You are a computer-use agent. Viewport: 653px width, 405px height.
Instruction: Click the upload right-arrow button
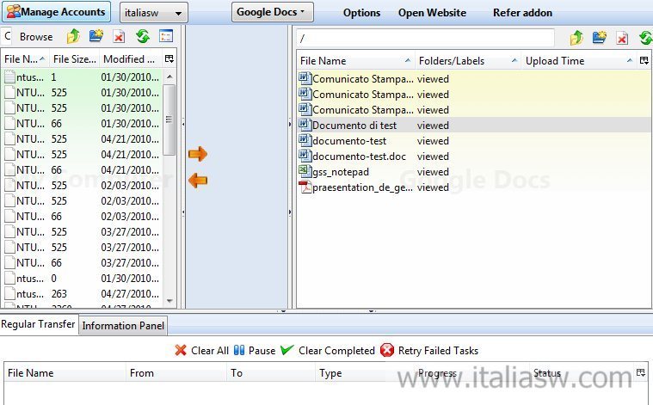(x=198, y=154)
